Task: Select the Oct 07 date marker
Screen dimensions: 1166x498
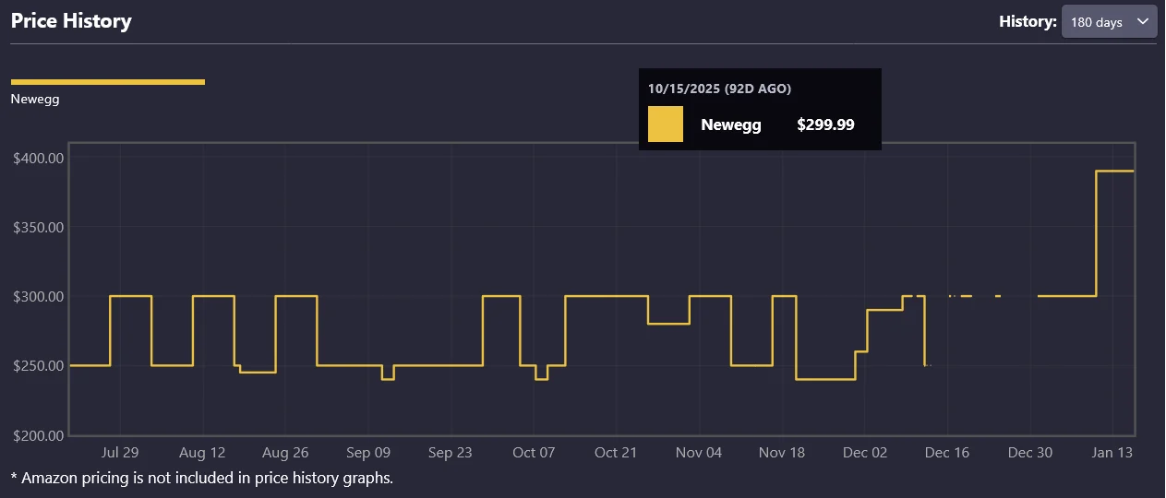Action: tap(534, 453)
